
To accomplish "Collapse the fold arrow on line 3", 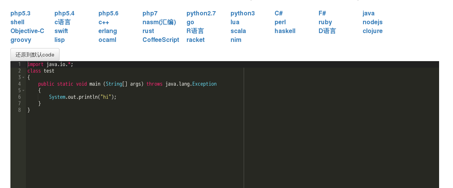I will point(23,78).
